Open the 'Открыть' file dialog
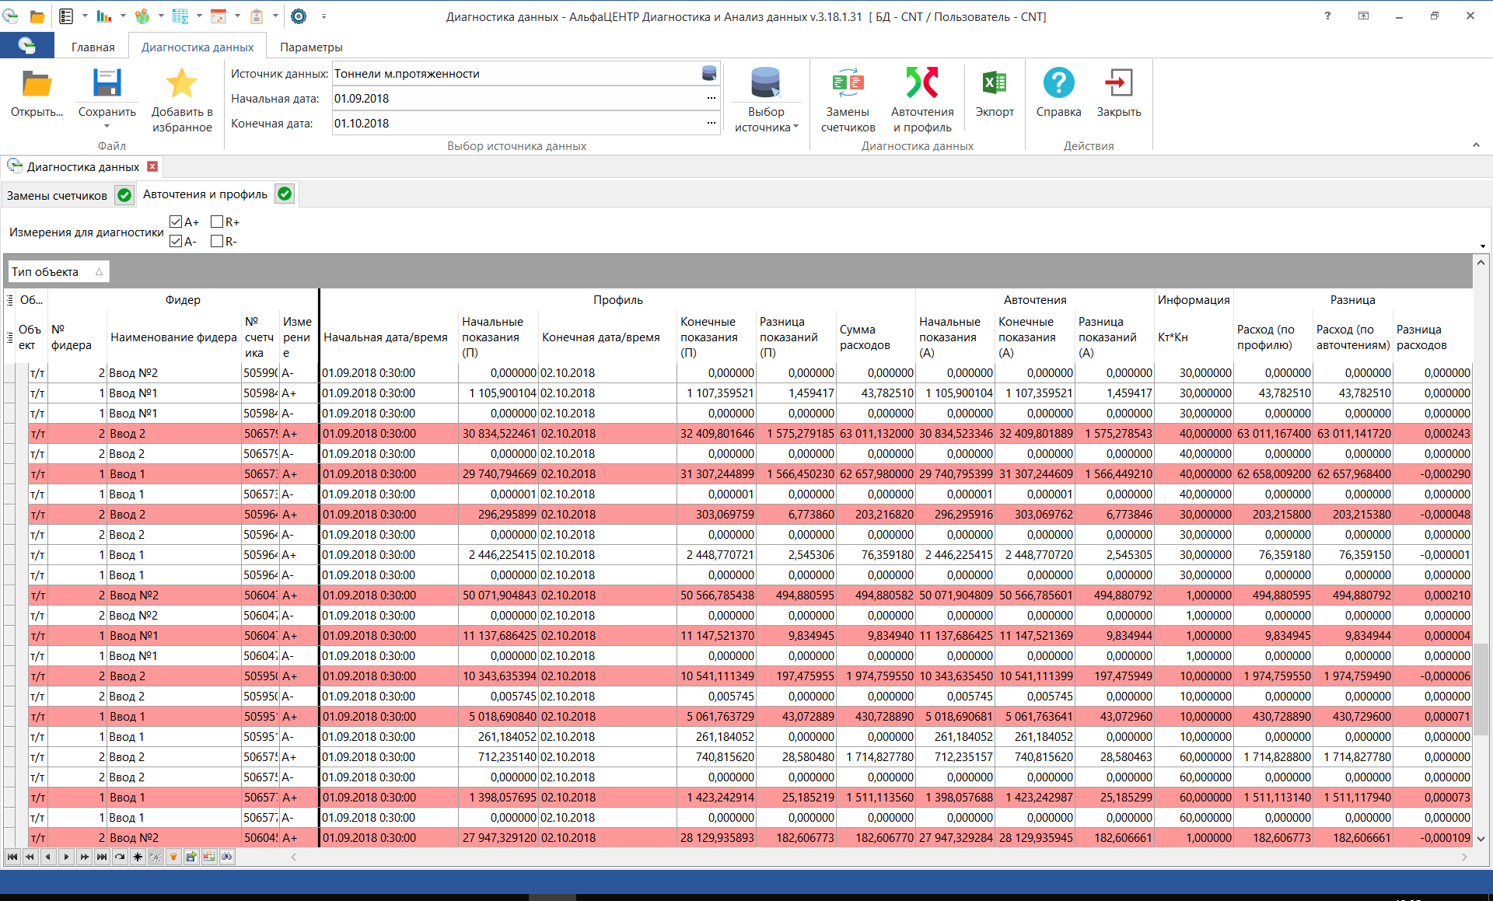Image resolution: width=1493 pixels, height=901 pixels. pyautogui.click(x=36, y=93)
